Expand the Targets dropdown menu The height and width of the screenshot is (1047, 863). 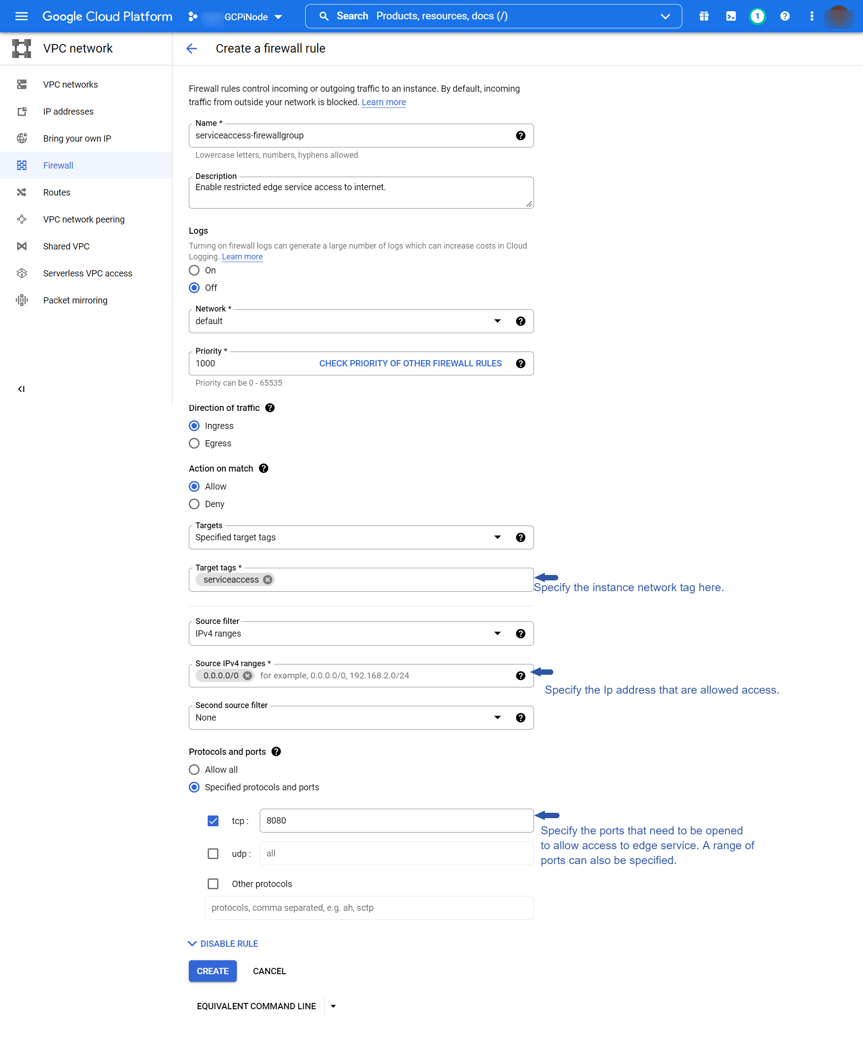495,537
